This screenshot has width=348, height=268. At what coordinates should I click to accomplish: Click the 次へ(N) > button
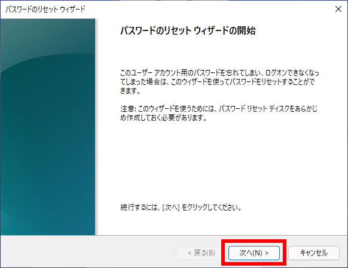click(254, 253)
